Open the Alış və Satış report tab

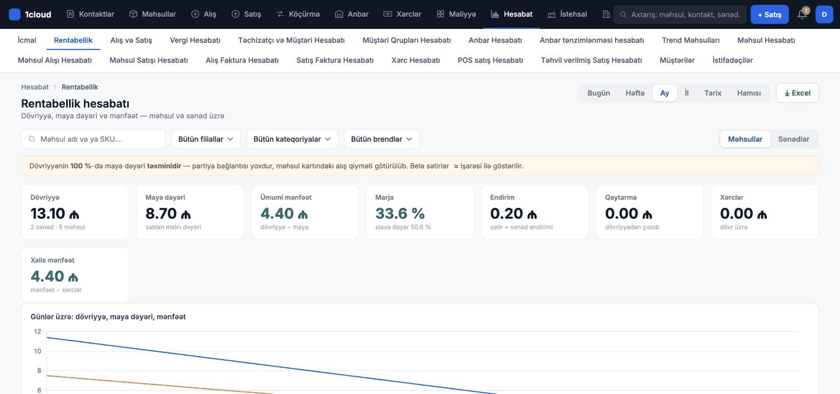click(131, 40)
